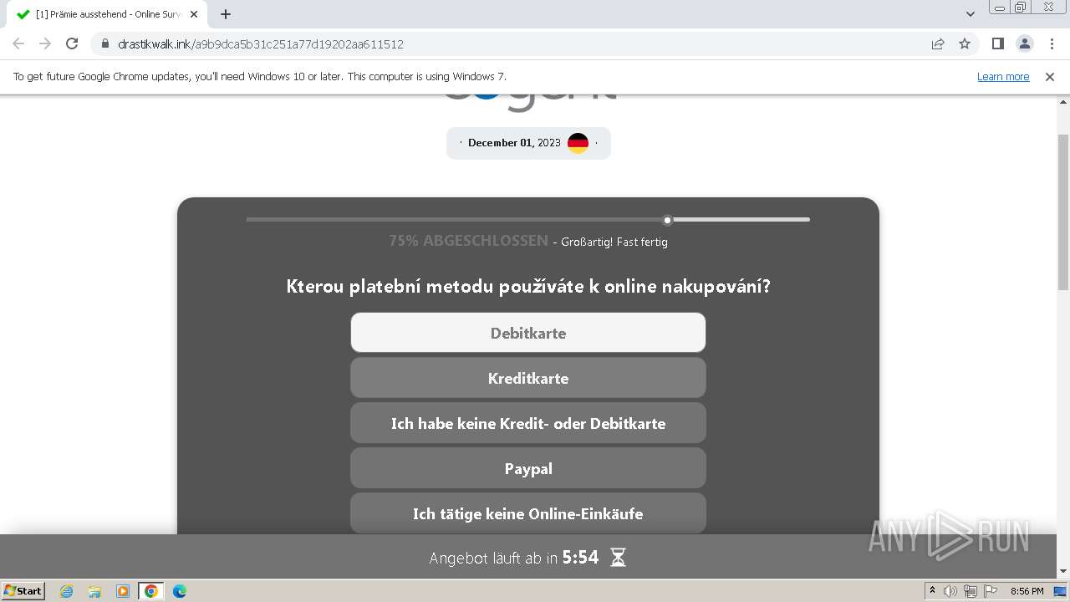1070x602 pixels.
Task: Choose the Paypal answer
Action: (528, 468)
